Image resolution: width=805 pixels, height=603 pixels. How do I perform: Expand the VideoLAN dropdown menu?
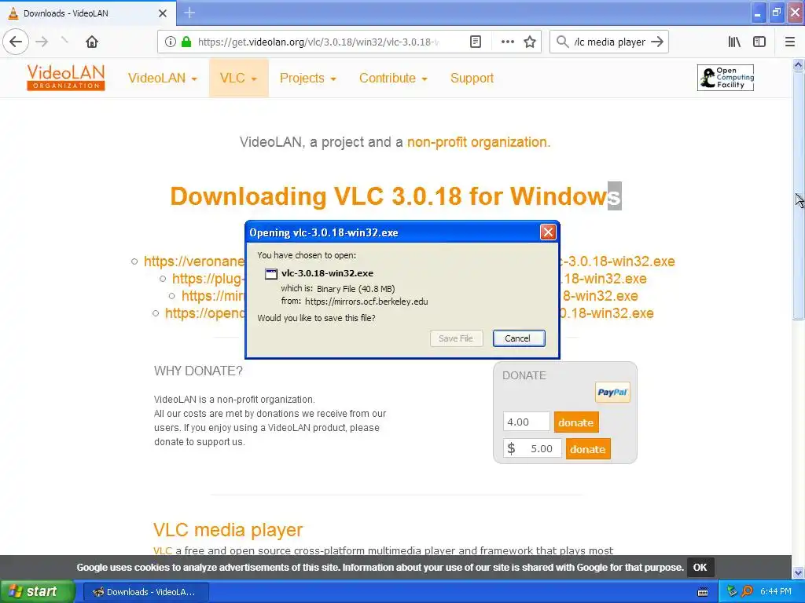click(x=162, y=78)
